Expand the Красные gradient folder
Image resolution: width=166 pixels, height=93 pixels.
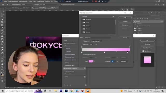(82, 32)
